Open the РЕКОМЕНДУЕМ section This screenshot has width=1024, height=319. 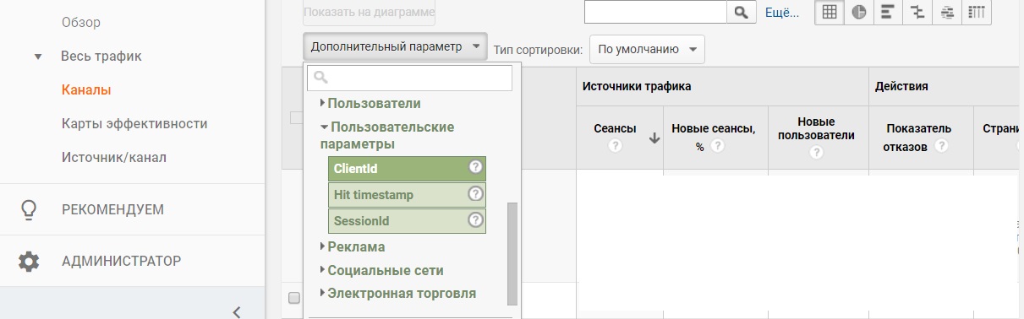[112, 209]
